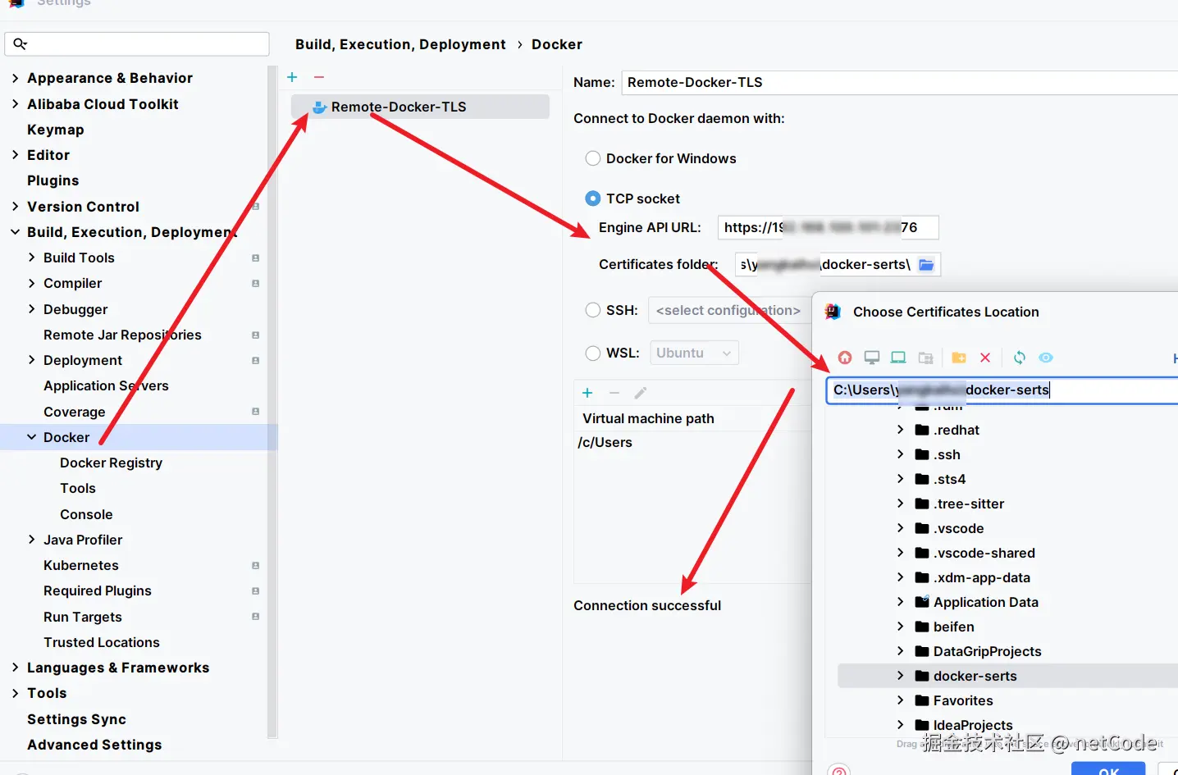Open the Run Targets settings page
Screen dimensions: 1178x775
(82, 617)
